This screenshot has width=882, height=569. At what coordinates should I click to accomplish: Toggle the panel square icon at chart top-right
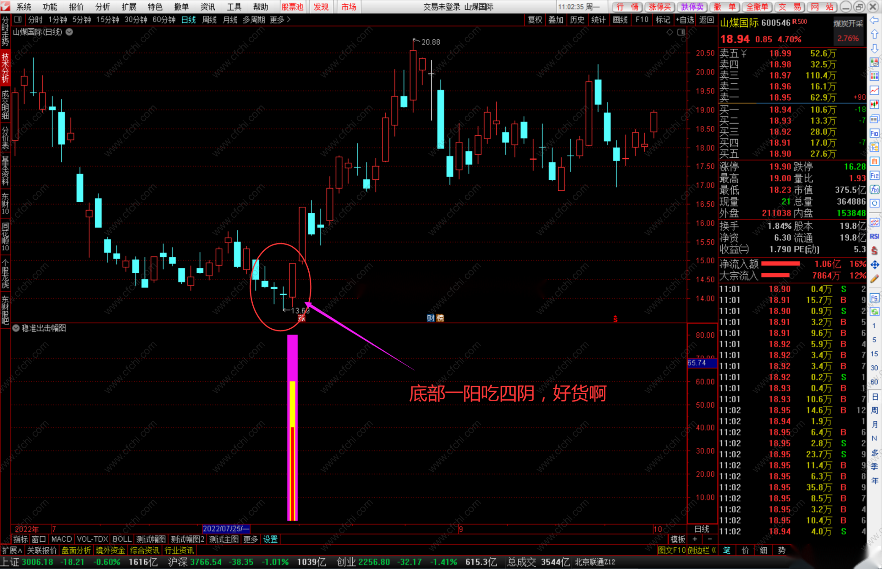click(x=681, y=32)
